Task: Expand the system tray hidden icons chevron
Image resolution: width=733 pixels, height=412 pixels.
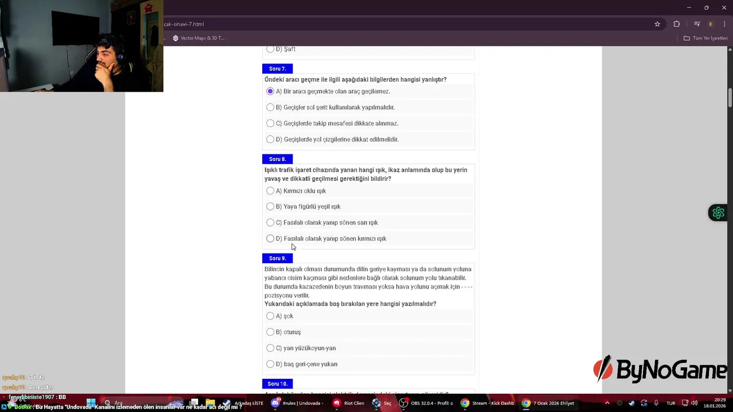Action: pyautogui.click(x=607, y=403)
